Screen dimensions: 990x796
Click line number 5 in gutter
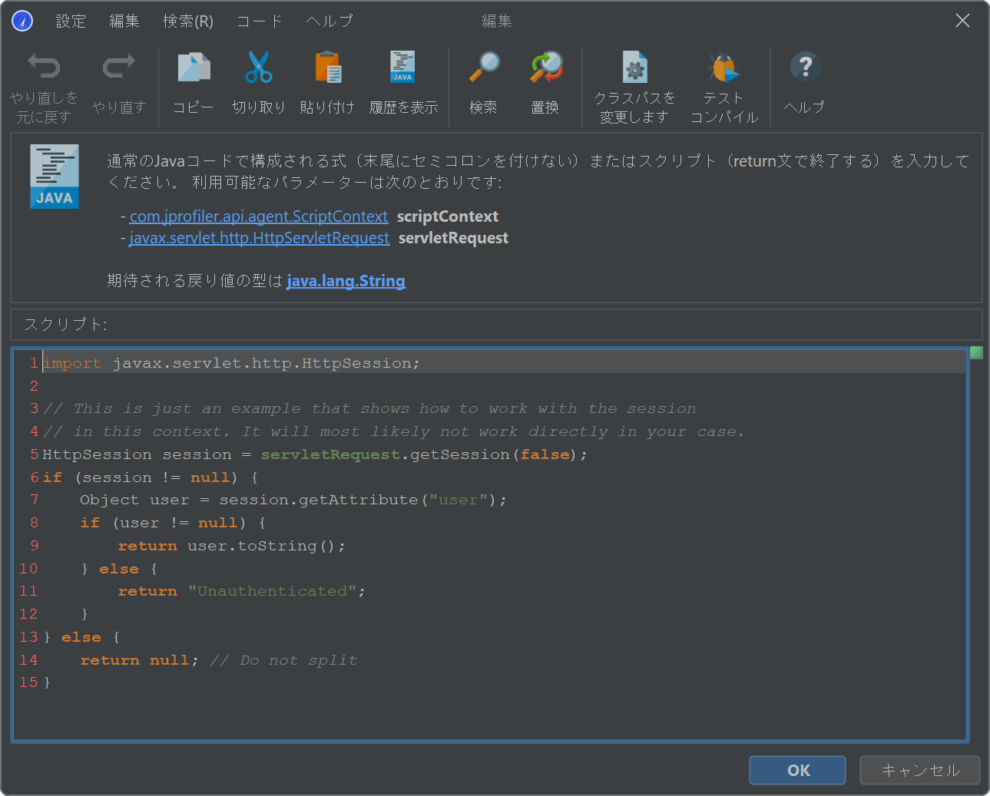35,454
